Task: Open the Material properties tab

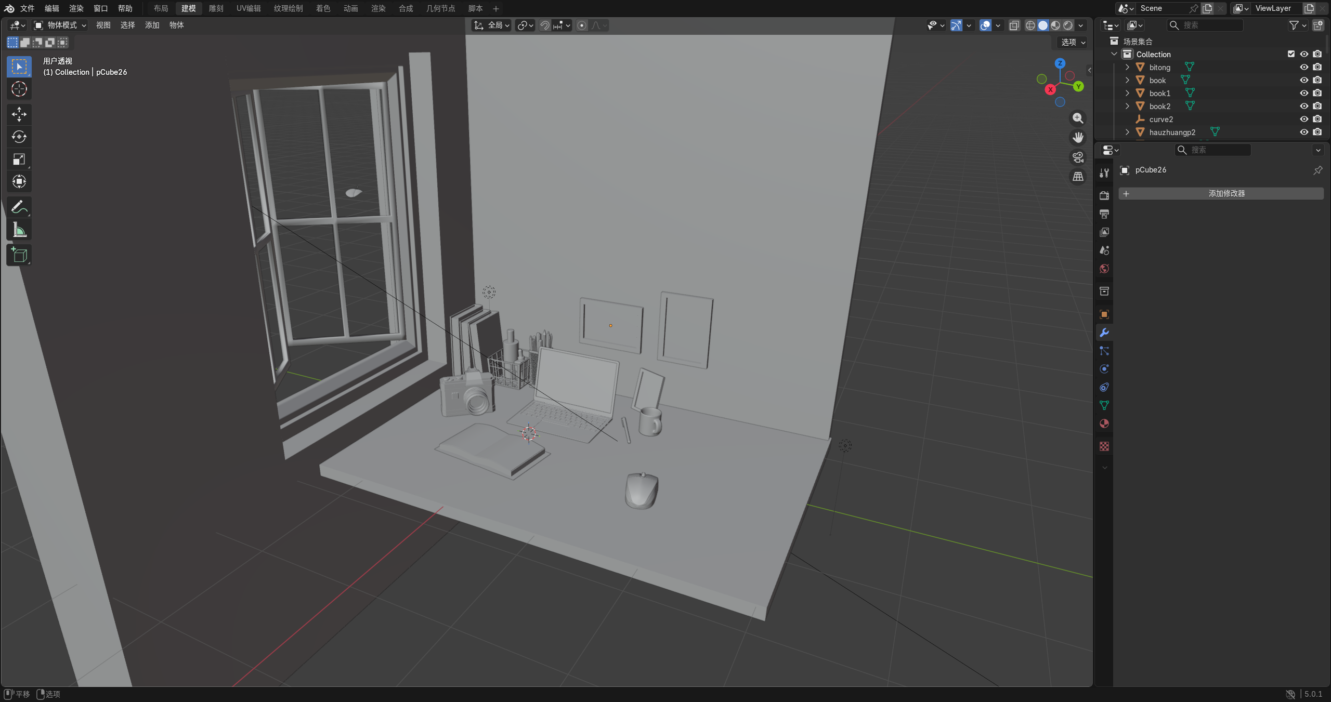Action: click(x=1104, y=423)
